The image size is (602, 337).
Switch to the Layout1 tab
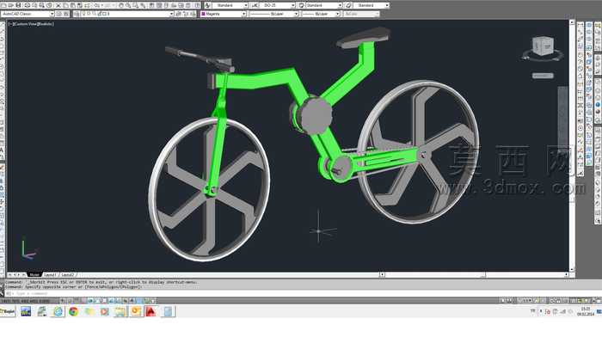coord(50,275)
